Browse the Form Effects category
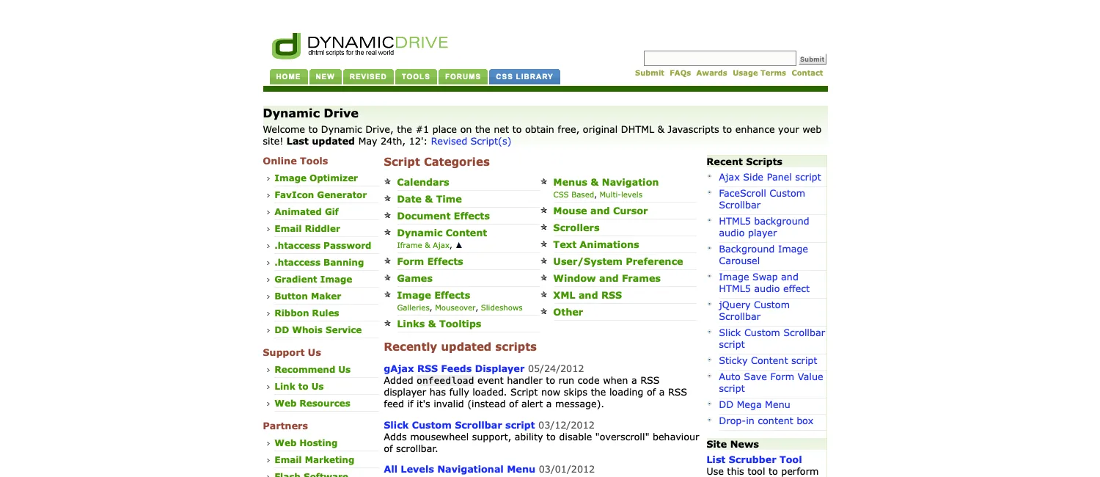The height and width of the screenshot is (477, 1100). coord(430,262)
